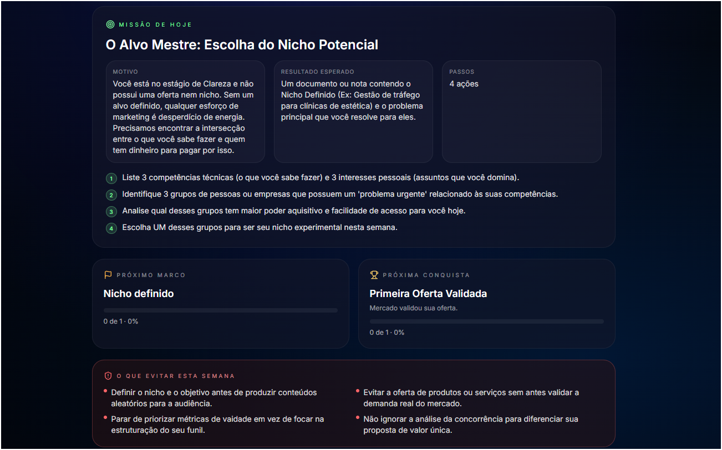Image resolution: width=722 pixels, height=450 pixels.
Task: Click the RESULTADO ESPERADO label
Action: (x=318, y=72)
